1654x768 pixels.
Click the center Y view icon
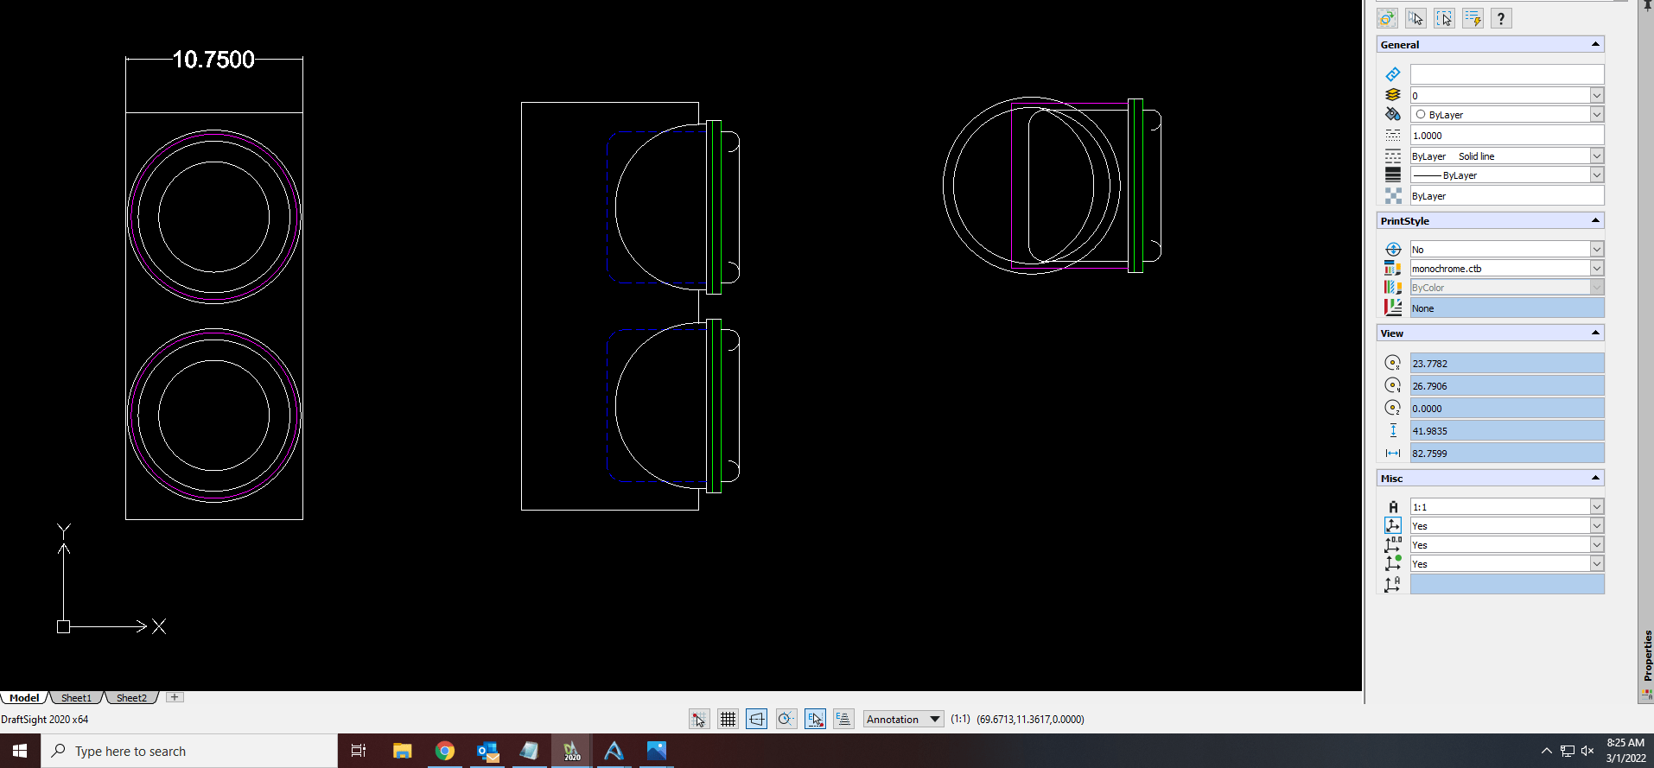1392,386
